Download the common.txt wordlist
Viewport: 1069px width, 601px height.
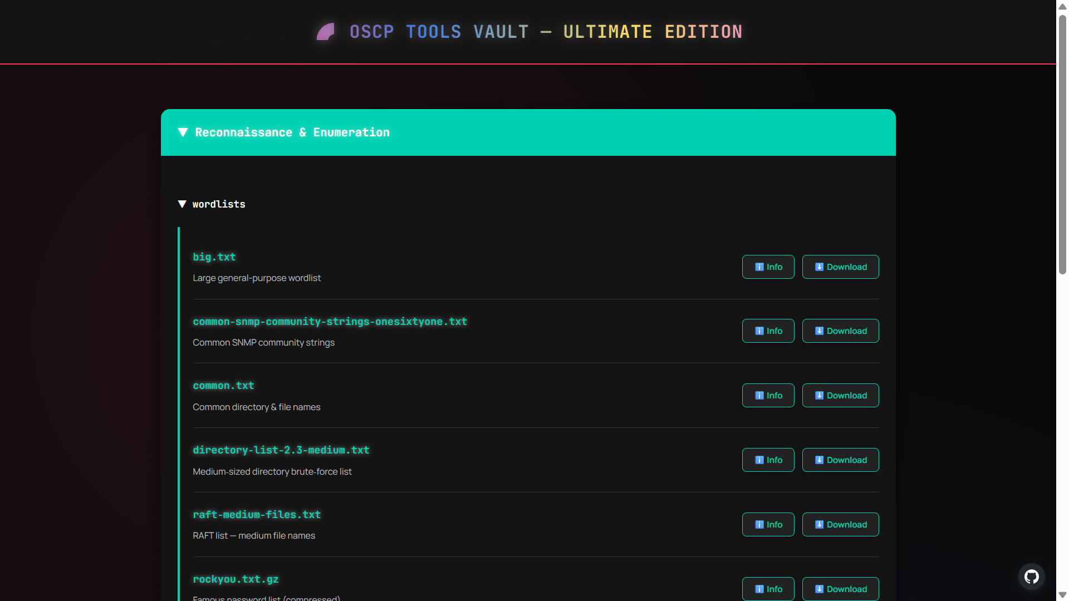[x=840, y=396]
